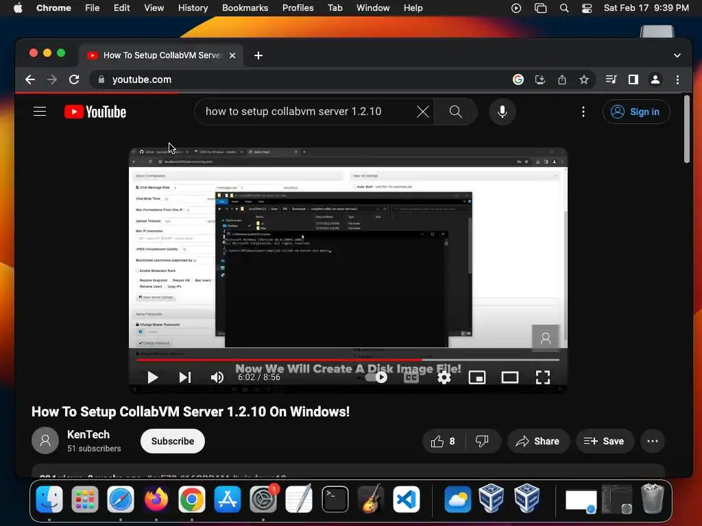Install app via download icon in address bar
Screen dimensions: 702x526
pyautogui.click(x=540, y=79)
